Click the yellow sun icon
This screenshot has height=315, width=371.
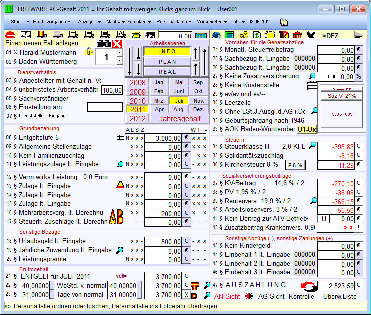(x=270, y=35)
